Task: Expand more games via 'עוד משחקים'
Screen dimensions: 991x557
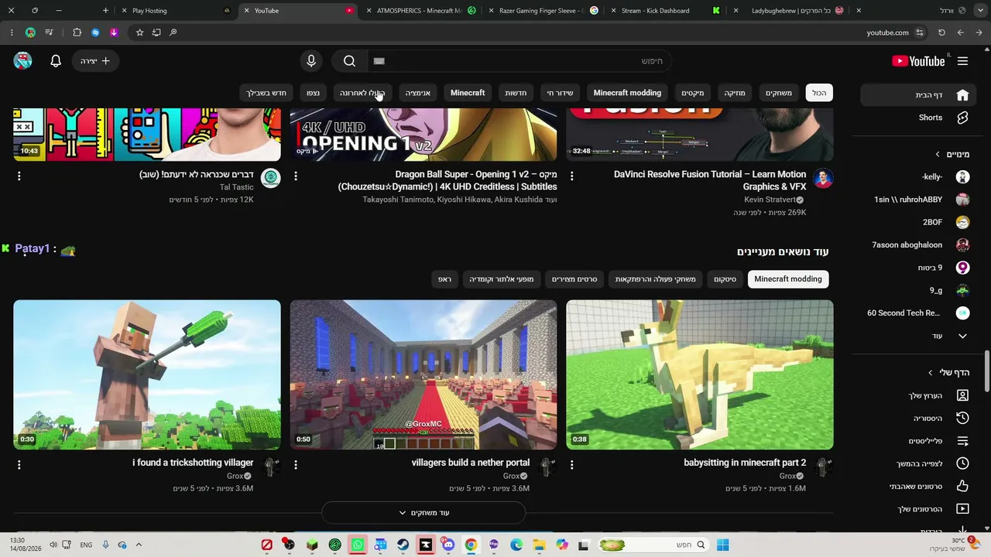Action: [423, 513]
